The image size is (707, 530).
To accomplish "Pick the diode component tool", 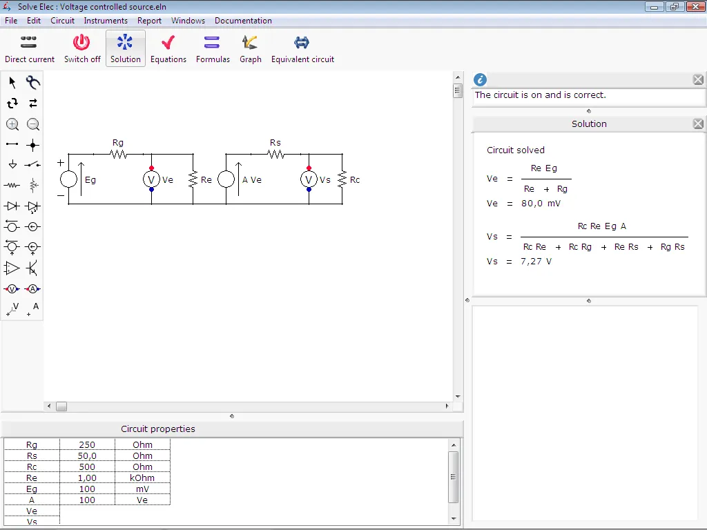I will 11,206.
